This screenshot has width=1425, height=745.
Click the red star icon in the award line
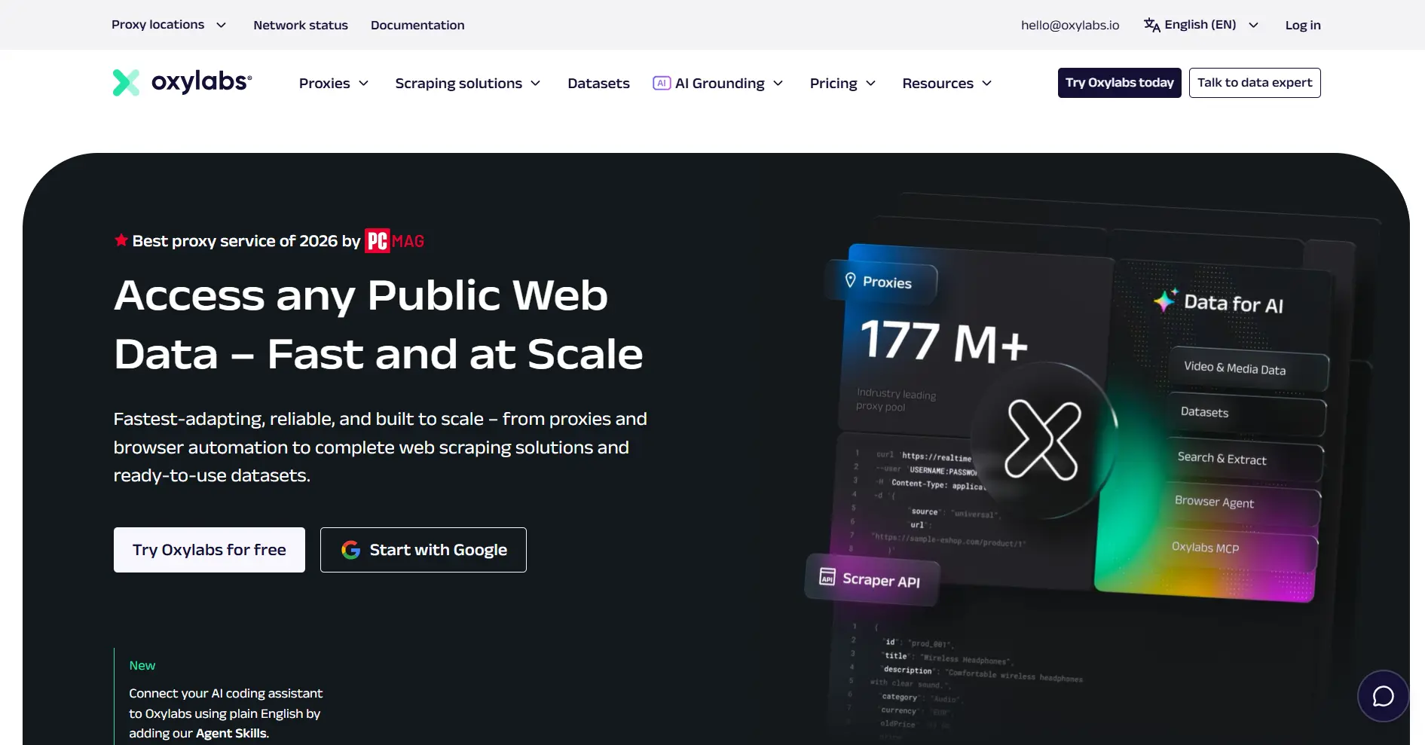tap(121, 240)
